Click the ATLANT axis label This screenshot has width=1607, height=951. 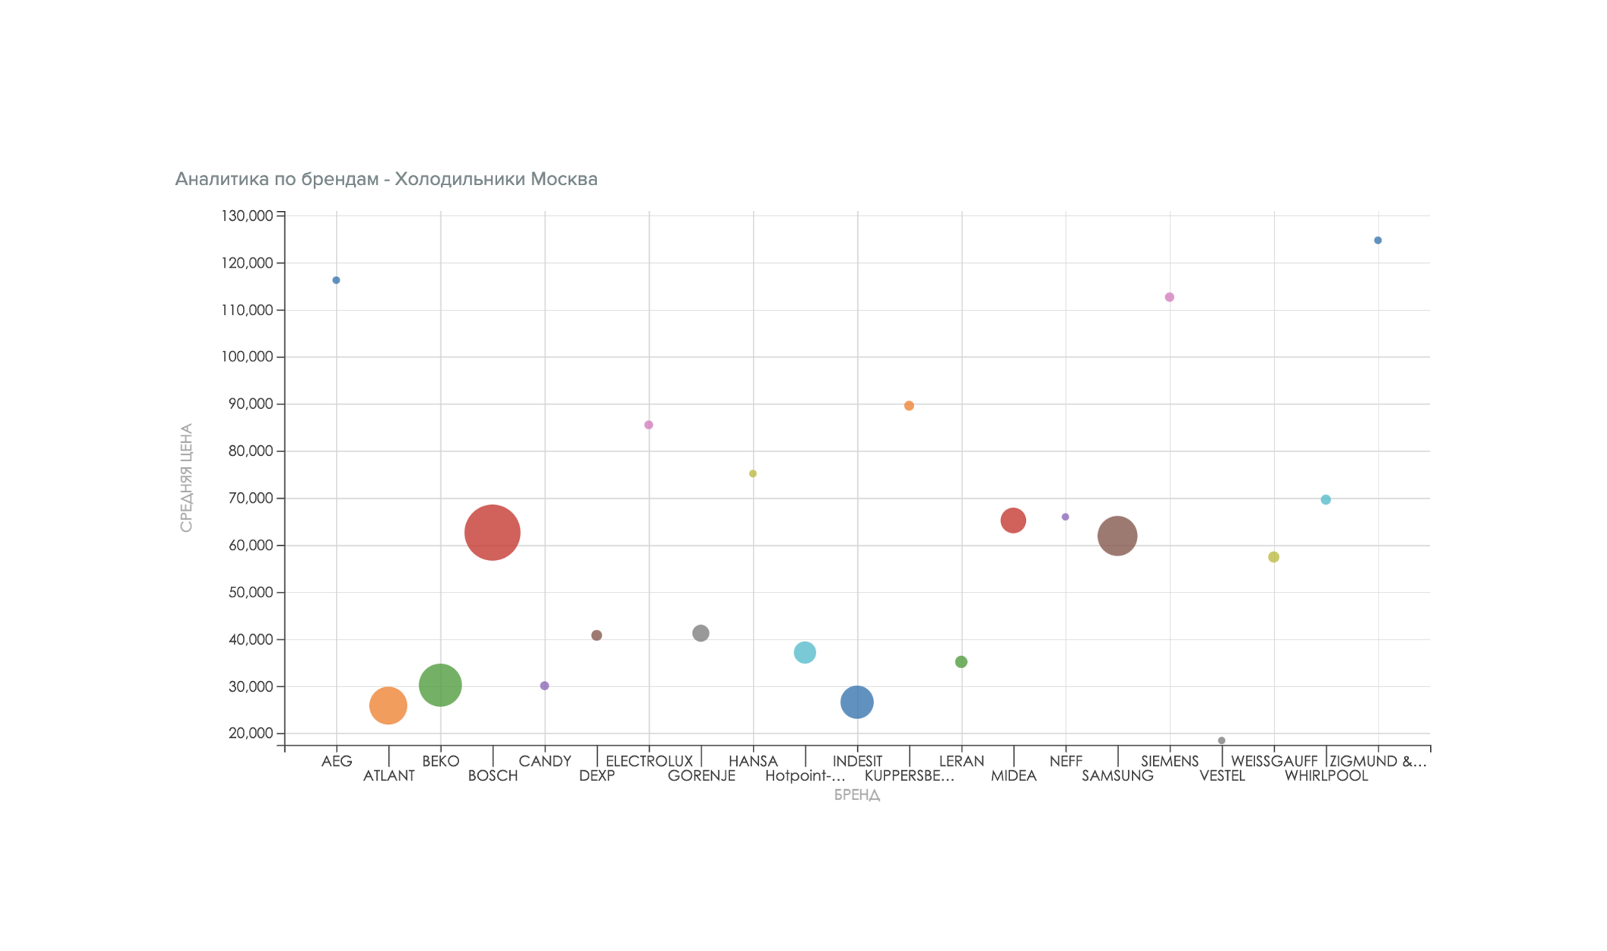pyautogui.click(x=388, y=776)
